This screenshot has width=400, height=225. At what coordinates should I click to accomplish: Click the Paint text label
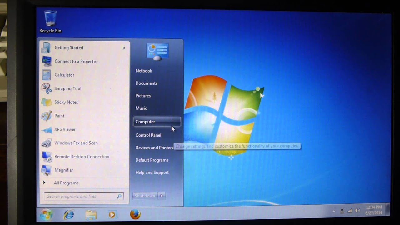point(59,116)
